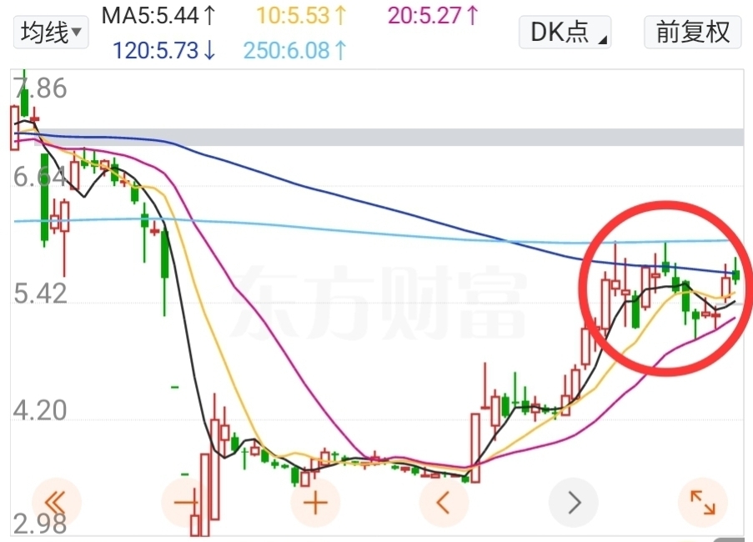Open the 均线 indicator dropdown

51,33
